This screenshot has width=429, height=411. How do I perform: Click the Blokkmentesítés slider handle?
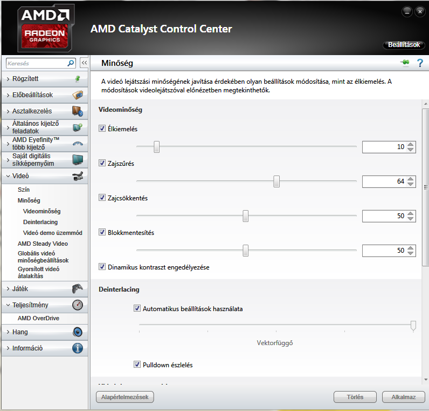coord(246,251)
